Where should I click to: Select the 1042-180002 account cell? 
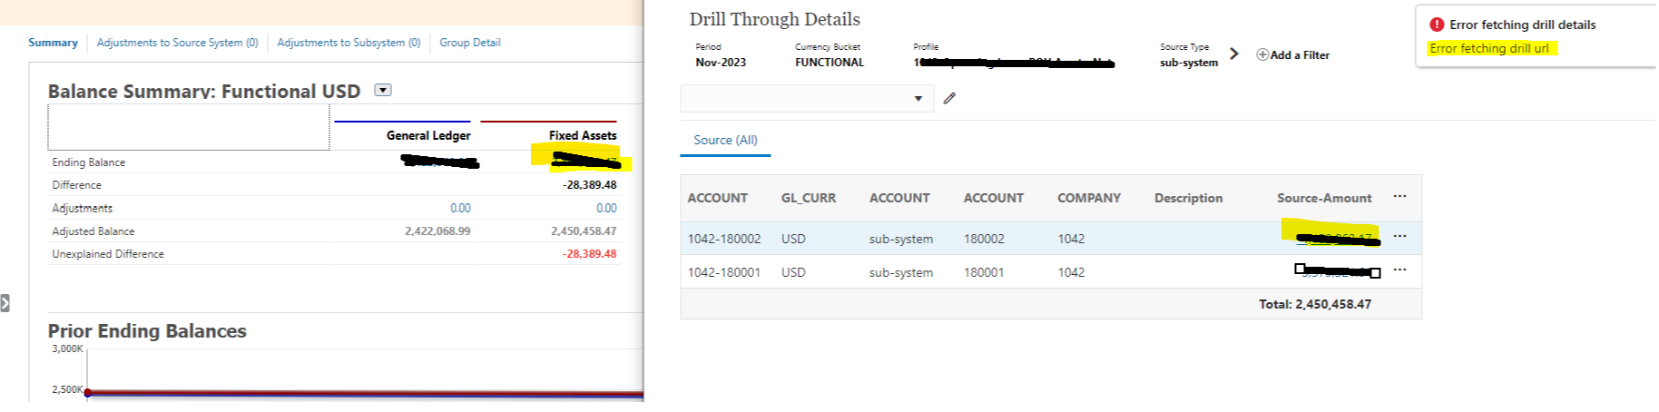723,239
